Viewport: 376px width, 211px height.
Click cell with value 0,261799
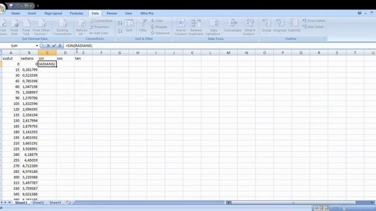click(29, 70)
